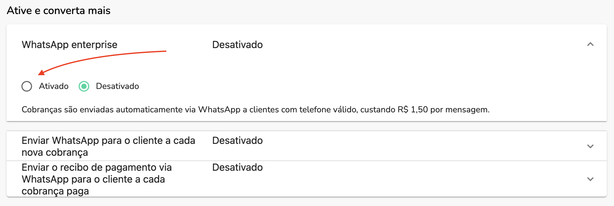Viewport: 614px width, 206px height.
Task: Click the WhatsApp enterprise settings card
Action: [x=306, y=72]
